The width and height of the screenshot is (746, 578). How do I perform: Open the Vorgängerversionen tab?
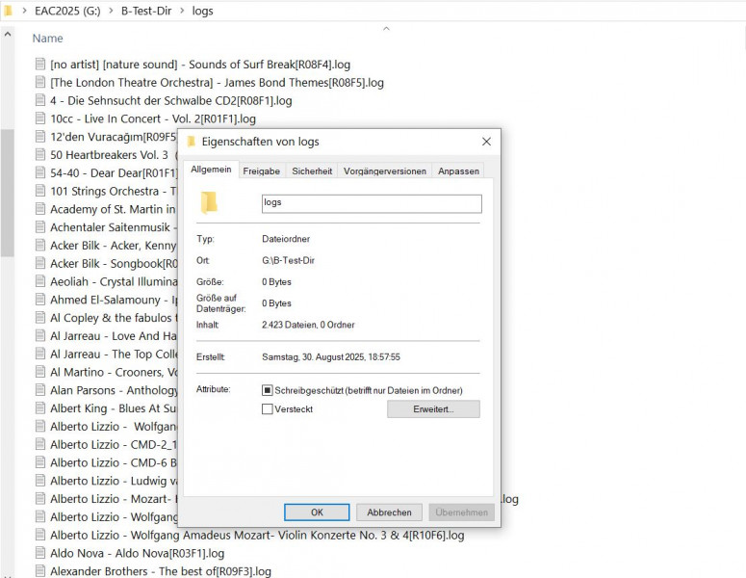(x=384, y=171)
